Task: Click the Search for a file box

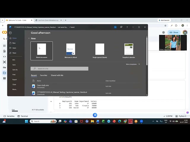Action: coord(59,69)
